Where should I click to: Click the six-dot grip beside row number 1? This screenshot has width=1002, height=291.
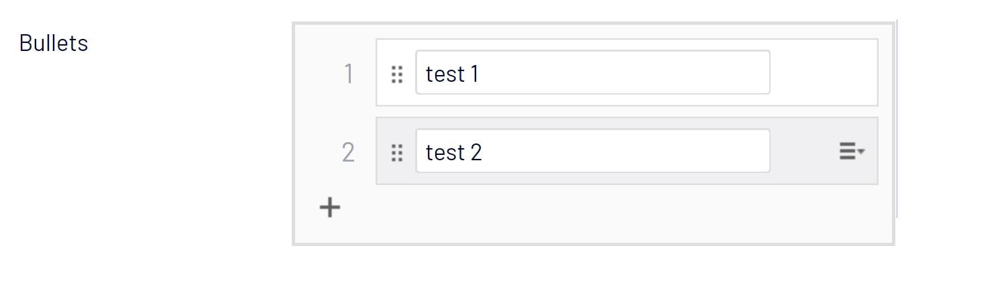pyautogui.click(x=397, y=74)
